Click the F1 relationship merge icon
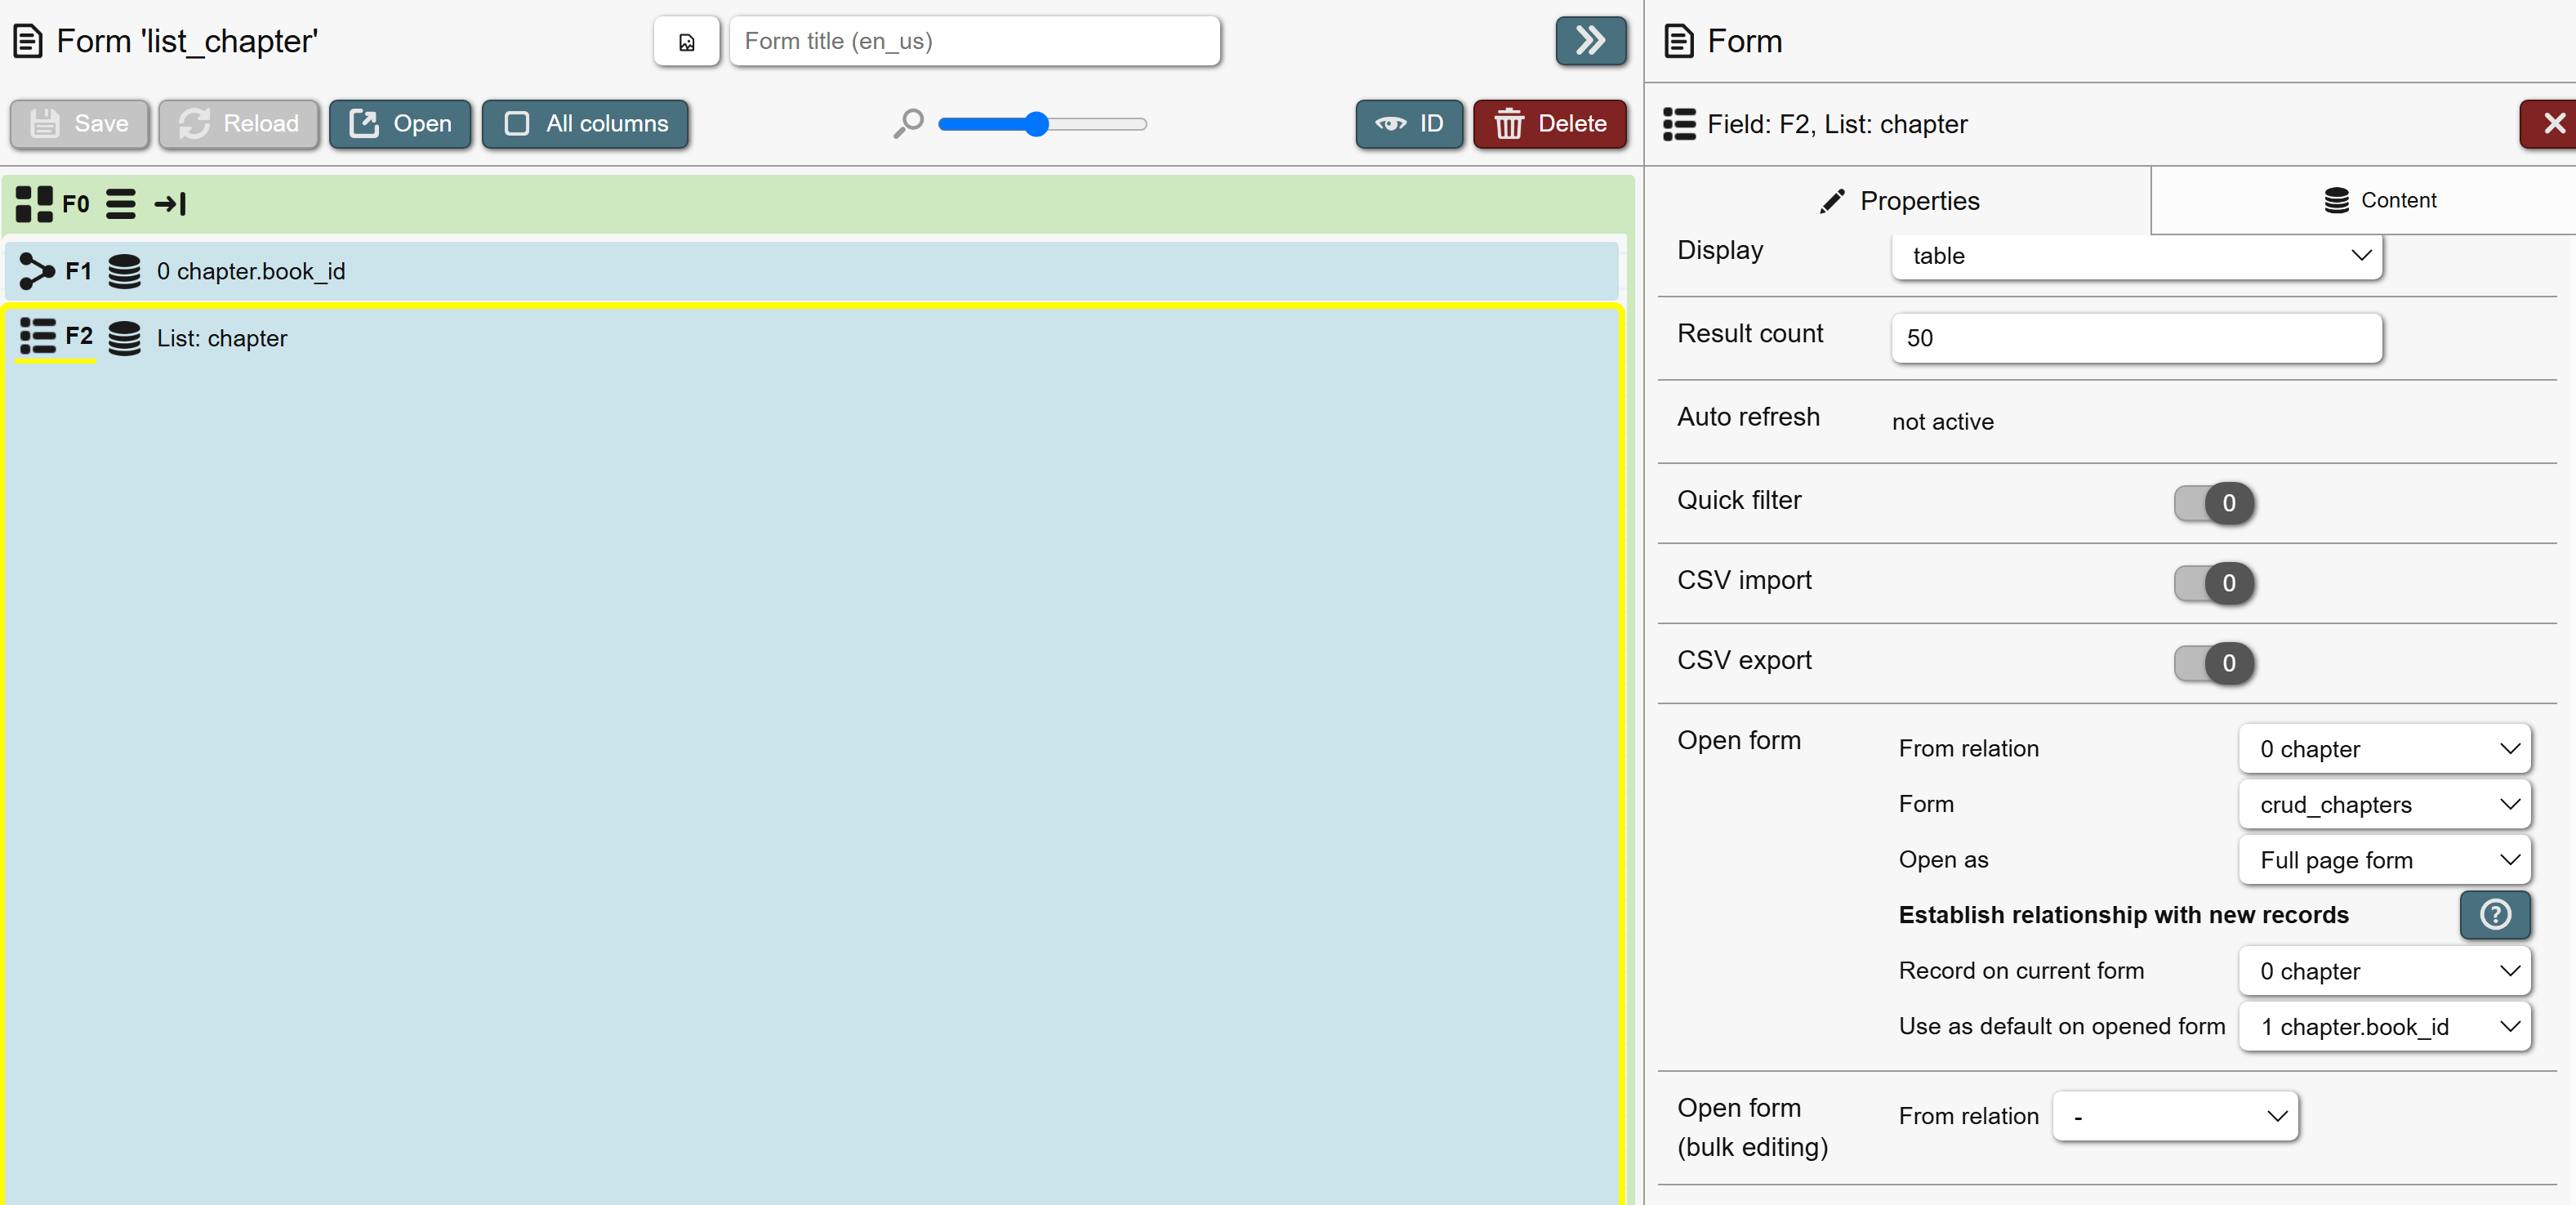This screenshot has height=1205, width=2576. (36, 271)
